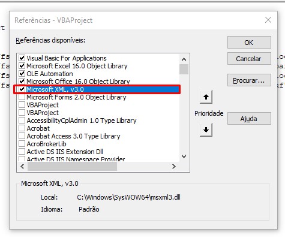Image resolution: width=285 pixels, height=244 pixels.
Task: Select Acrobat Access 3.0 Type Library text
Action: point(73,136)
